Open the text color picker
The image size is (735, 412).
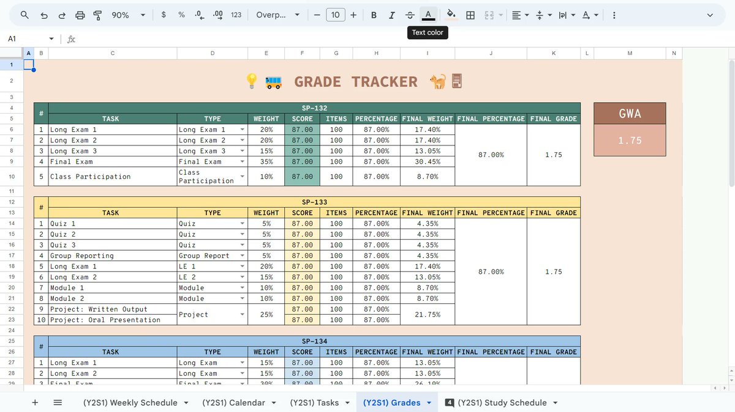pyautogui.click(x=428, y=15)
